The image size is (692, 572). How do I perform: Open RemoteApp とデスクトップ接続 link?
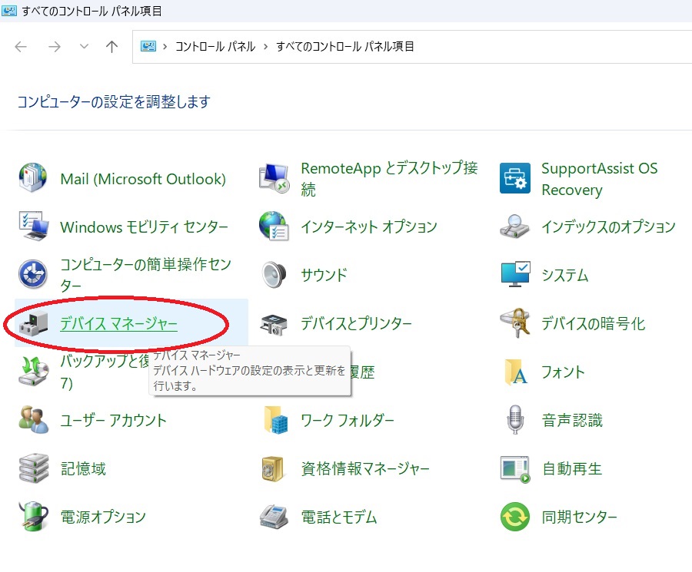click(389, 178)
